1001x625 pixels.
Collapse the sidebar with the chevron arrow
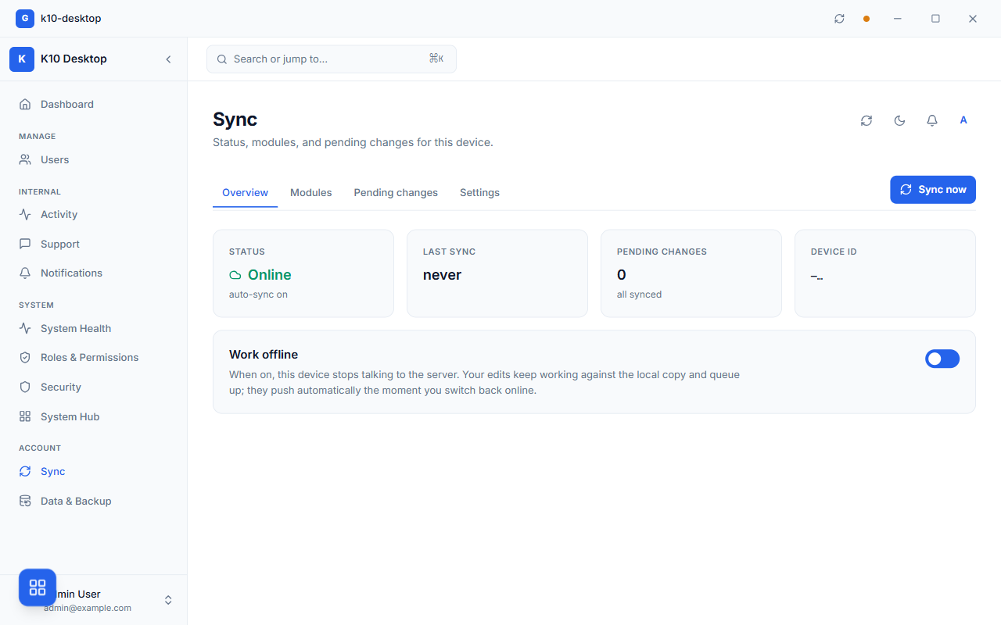click(x=168, y=59)
